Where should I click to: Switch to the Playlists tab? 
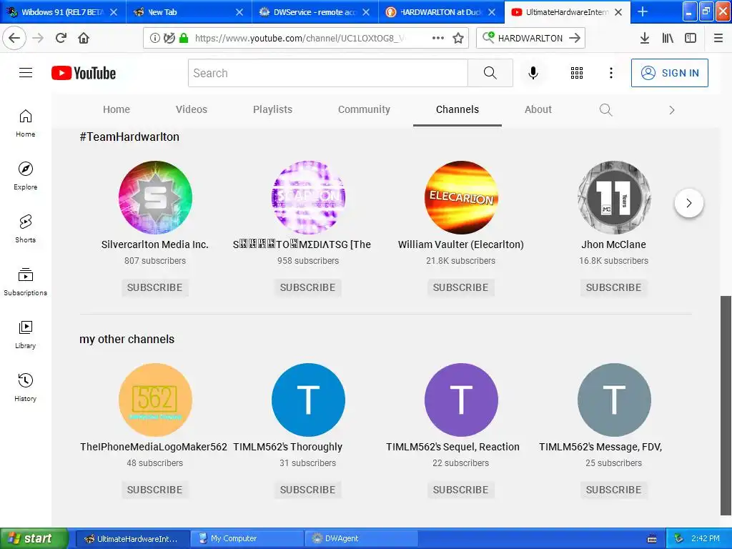[x=272, y=109]
